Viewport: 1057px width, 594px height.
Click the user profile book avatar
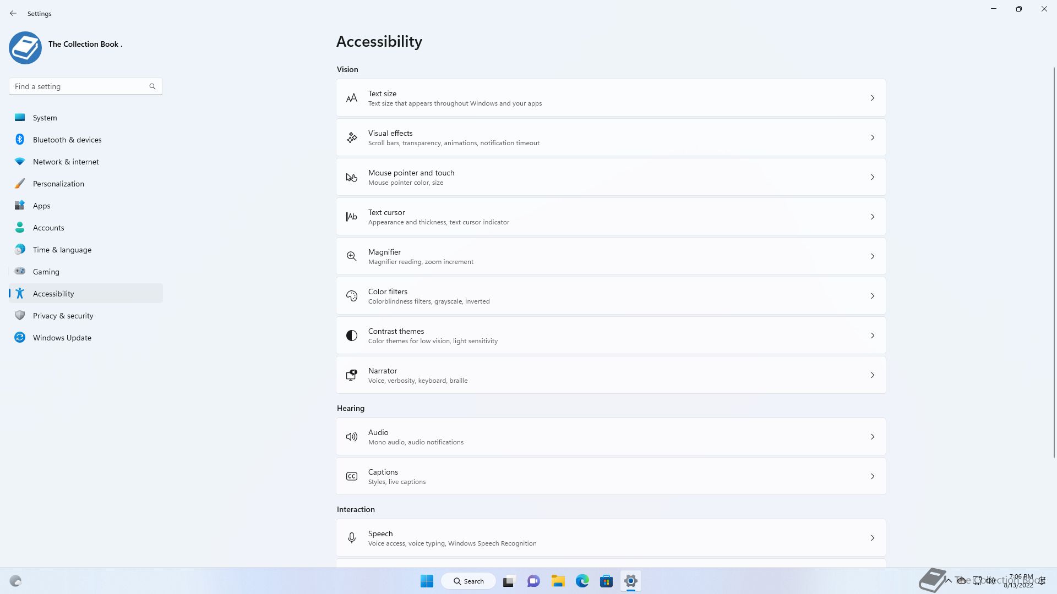point(25,48)
